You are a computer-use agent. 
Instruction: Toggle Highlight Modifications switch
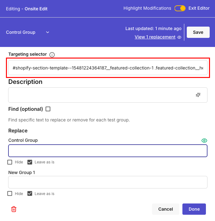[x=180, y=8]
